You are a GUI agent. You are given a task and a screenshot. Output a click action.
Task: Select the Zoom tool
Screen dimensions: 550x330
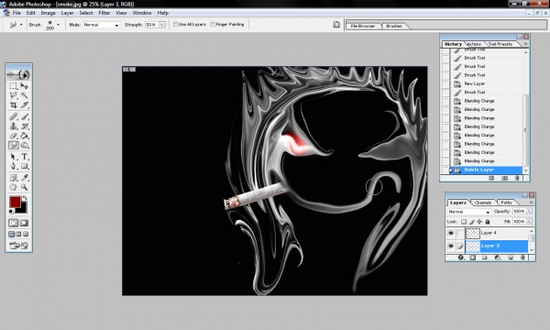click(24, 187)
